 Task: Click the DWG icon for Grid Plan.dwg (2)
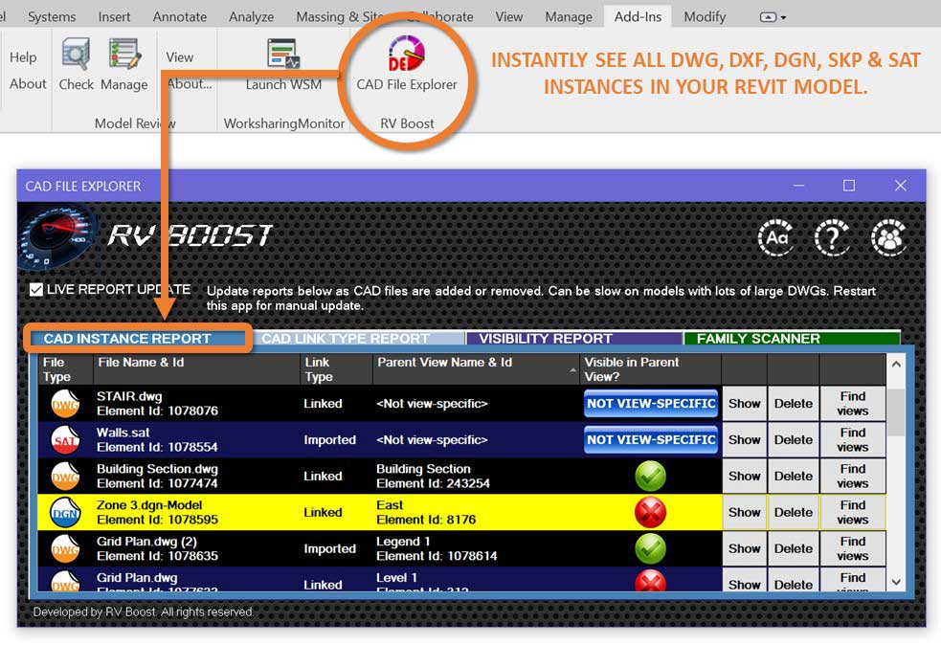(x=65, y=549)
